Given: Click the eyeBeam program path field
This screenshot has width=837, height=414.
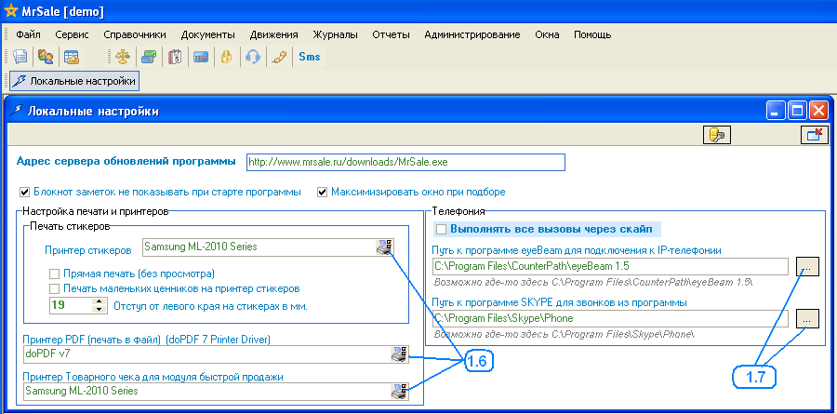Looking at the screenshot, I should pos(610,266).
